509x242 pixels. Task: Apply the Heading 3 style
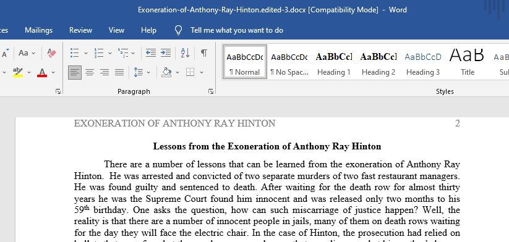[x=423, y=62]
